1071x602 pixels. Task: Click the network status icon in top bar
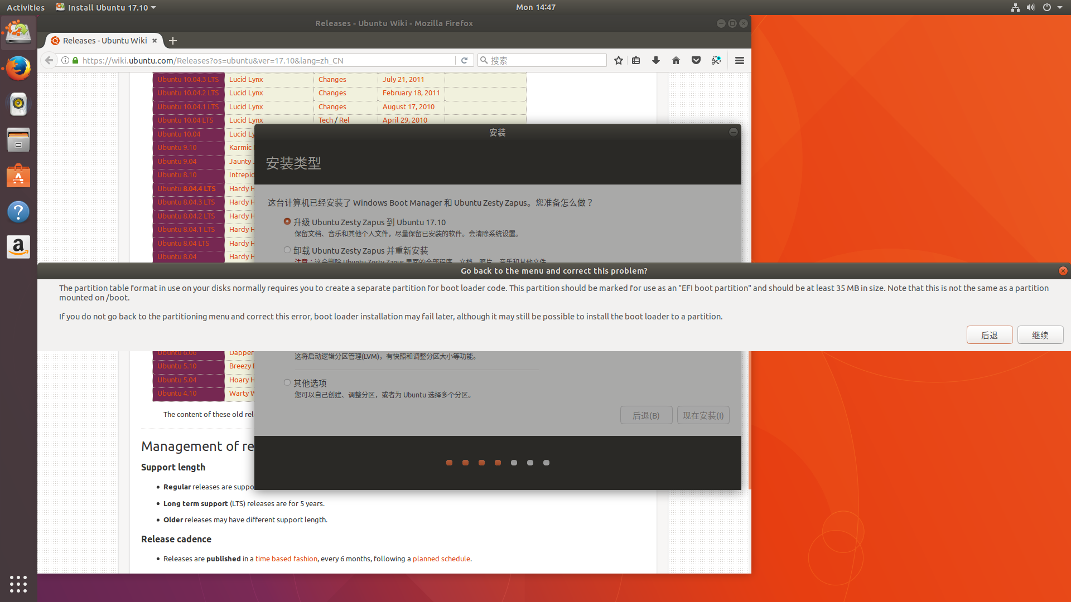1015,7
